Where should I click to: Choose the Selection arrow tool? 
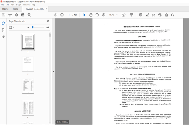click(84, 15)
